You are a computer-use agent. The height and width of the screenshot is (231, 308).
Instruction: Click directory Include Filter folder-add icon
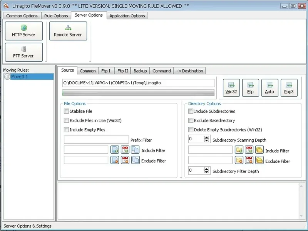[239, 150]
